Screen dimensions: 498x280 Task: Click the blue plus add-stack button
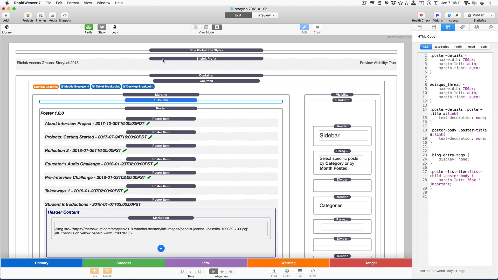pos(161,248)
